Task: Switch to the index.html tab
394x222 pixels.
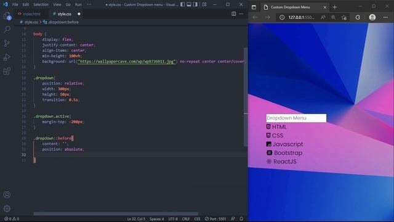Action: [30, 14]
